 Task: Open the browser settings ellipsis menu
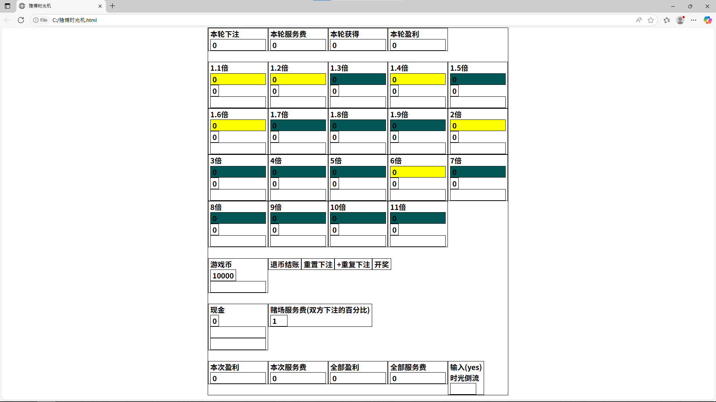pyautogui.click(x=694, y=20)
